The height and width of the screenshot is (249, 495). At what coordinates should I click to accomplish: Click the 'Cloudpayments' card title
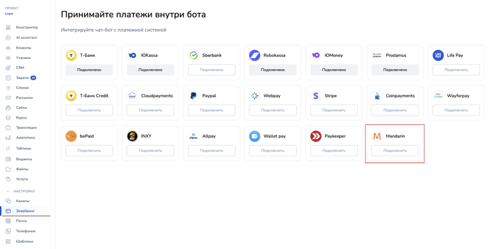157,95
